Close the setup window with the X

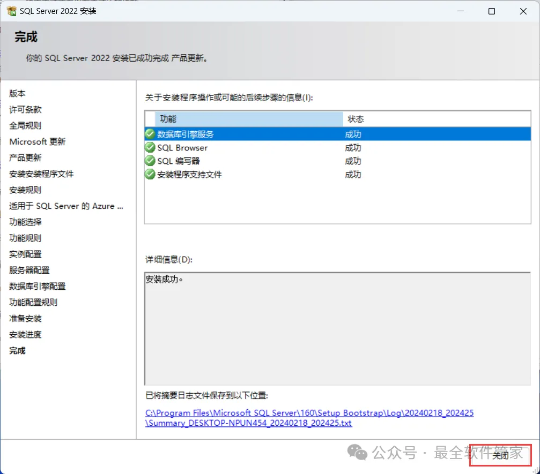[x=523, y=11]
